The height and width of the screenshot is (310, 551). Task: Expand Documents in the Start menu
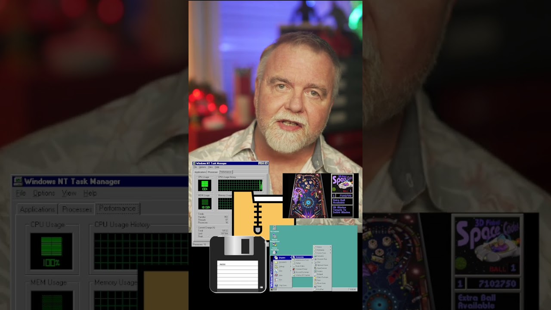pyautogui.click(x=282, y=262)
